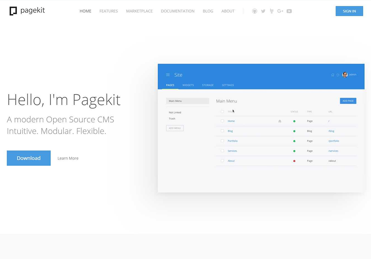Click the URL column header

[x=330, y=112]
